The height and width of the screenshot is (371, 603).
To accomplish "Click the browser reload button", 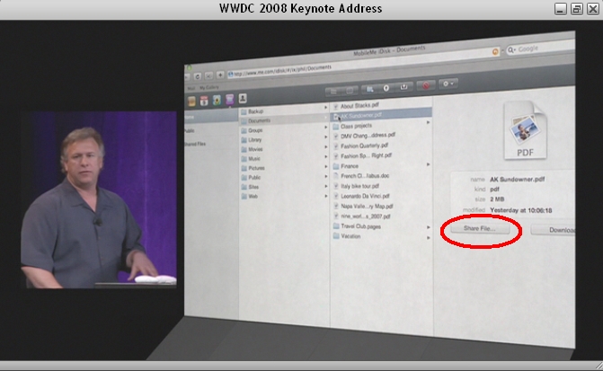I will (x=198, y=76).
